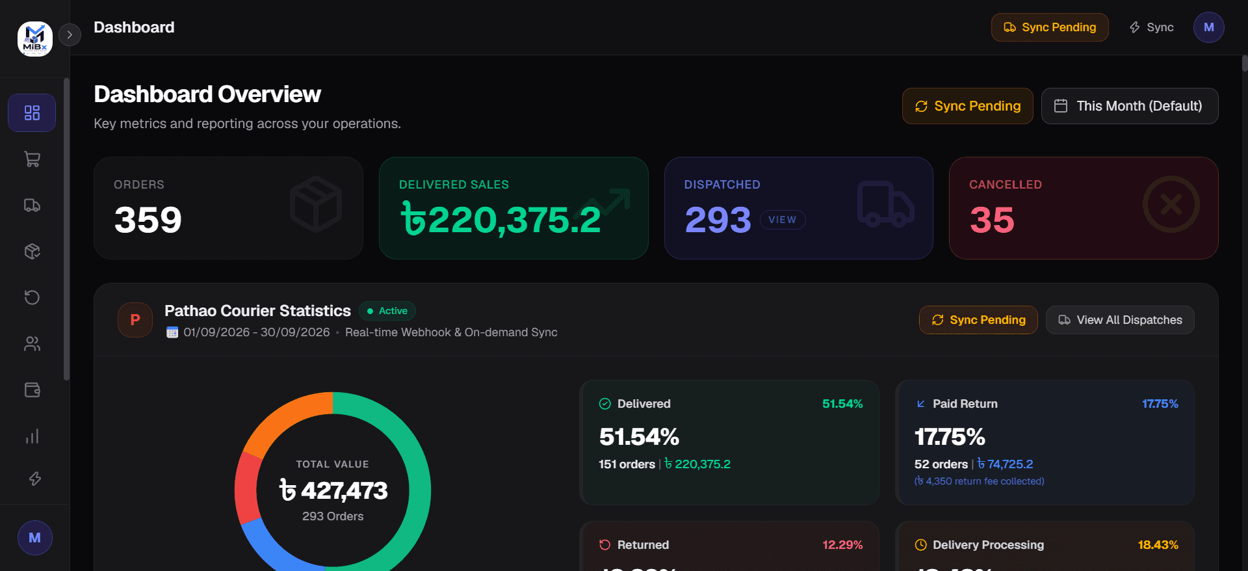Open the dashboard grid icon in sidebar
The image size is (1248, 571).
32,113
